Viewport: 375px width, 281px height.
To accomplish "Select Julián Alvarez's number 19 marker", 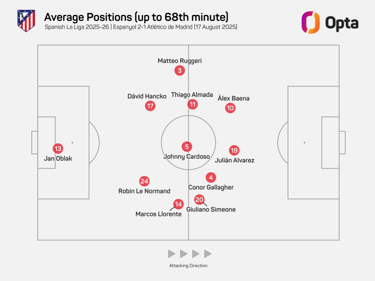I will (x=234, y=150).
